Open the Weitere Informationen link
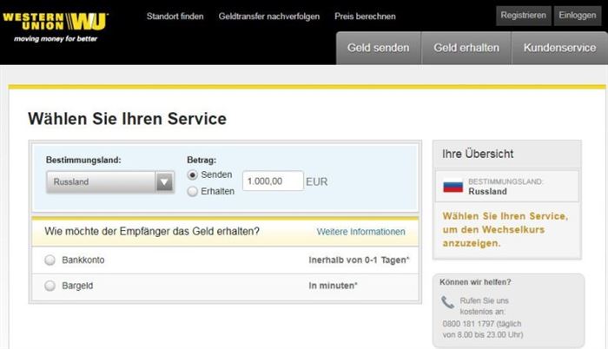Screen dimensions: 608x349 tap(361, 232)
